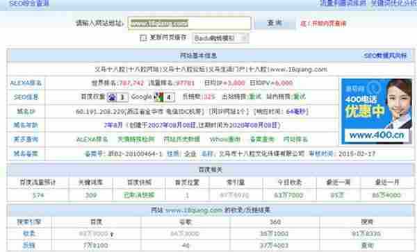The width and height of the screenshot is (417, 252).
Task: Click the Baidu weight paw icon
Action: pyautogui.click(x=112, y=97)
